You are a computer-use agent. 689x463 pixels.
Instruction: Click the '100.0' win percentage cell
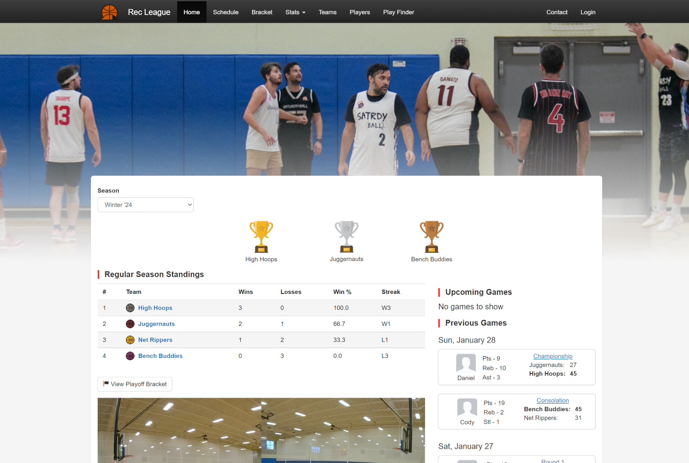341,308
